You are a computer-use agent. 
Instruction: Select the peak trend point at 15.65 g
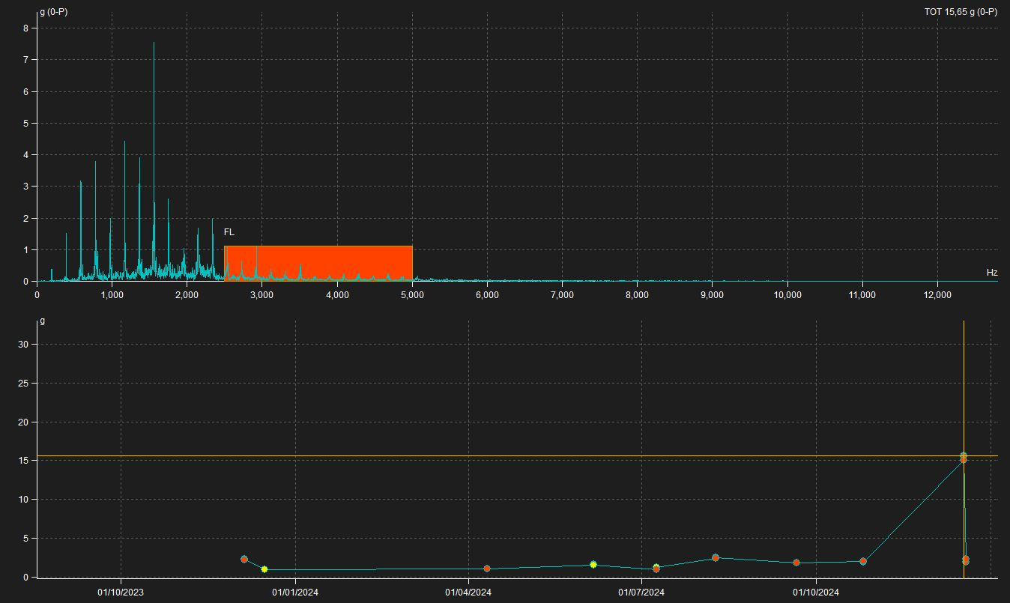[964, 456]
